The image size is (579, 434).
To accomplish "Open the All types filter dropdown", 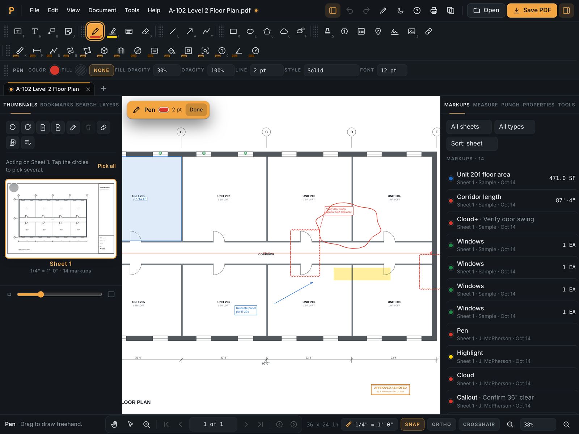I will click(x=515, y=127).
